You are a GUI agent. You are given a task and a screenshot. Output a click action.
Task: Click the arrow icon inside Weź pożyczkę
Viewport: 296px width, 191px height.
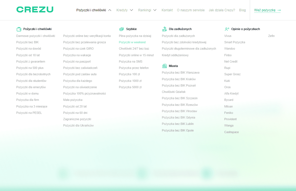click(x=279, y=10)
